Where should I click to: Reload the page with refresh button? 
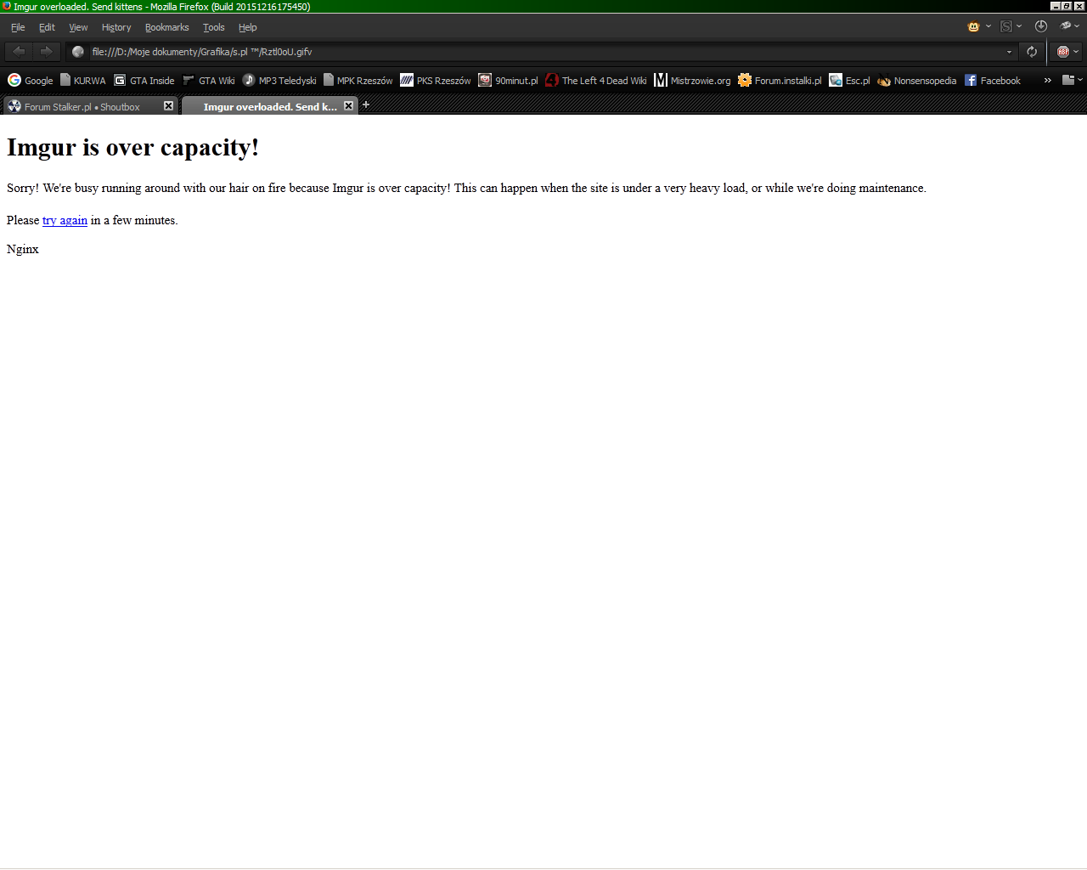(x=1032, y=52)
